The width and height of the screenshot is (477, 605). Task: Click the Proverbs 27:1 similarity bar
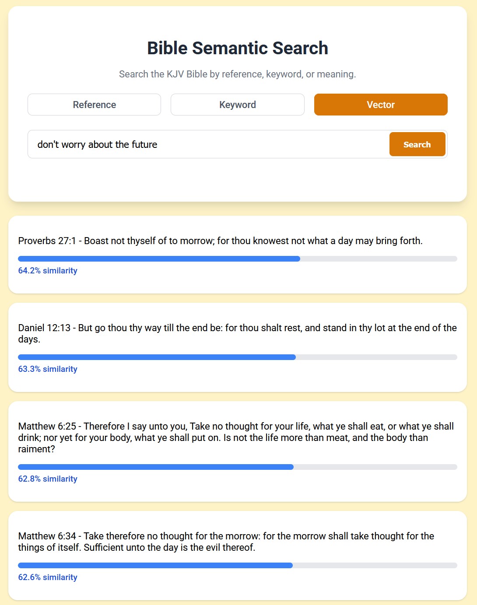(237, 259)
